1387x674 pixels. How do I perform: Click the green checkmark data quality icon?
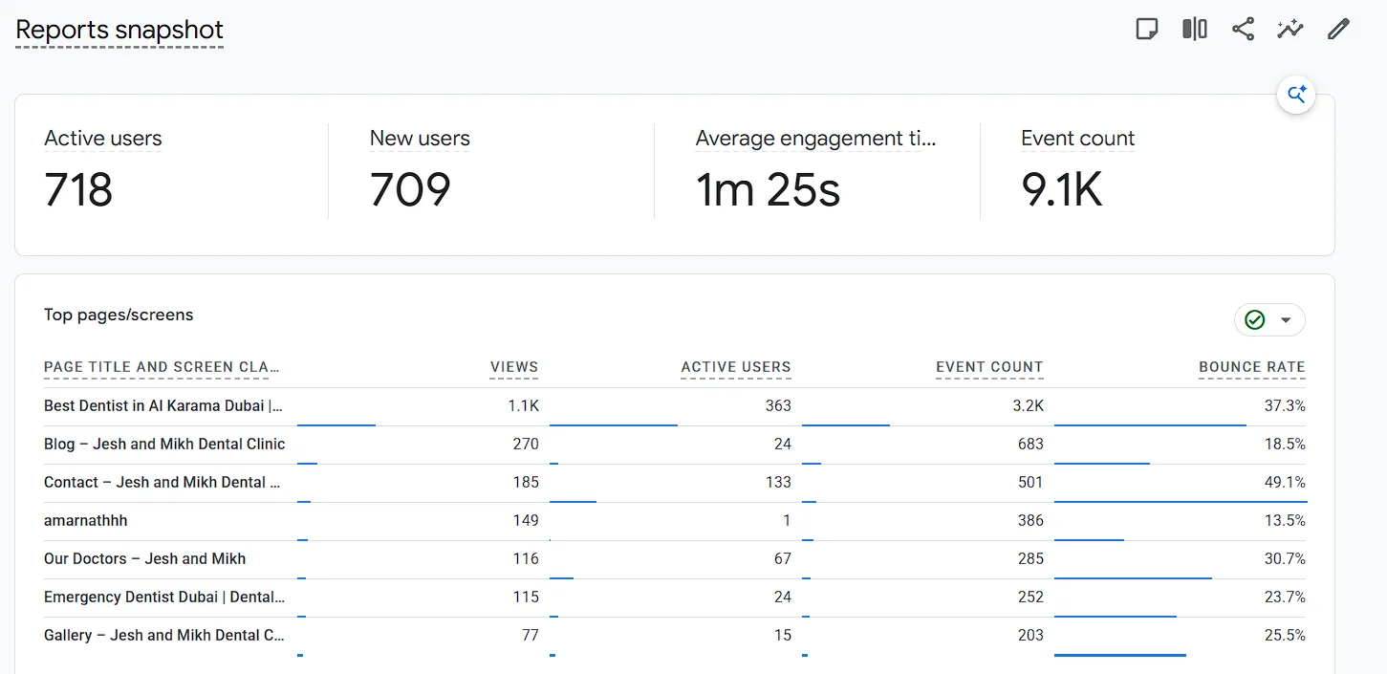coord(1255,320)
